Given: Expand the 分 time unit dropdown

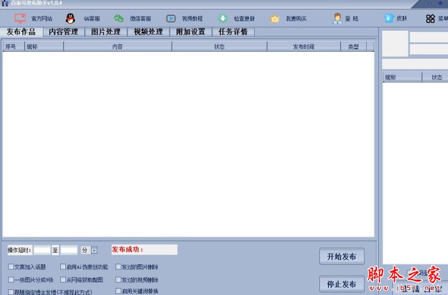Looking at the screenshot, I should click(x=95, y=250).
